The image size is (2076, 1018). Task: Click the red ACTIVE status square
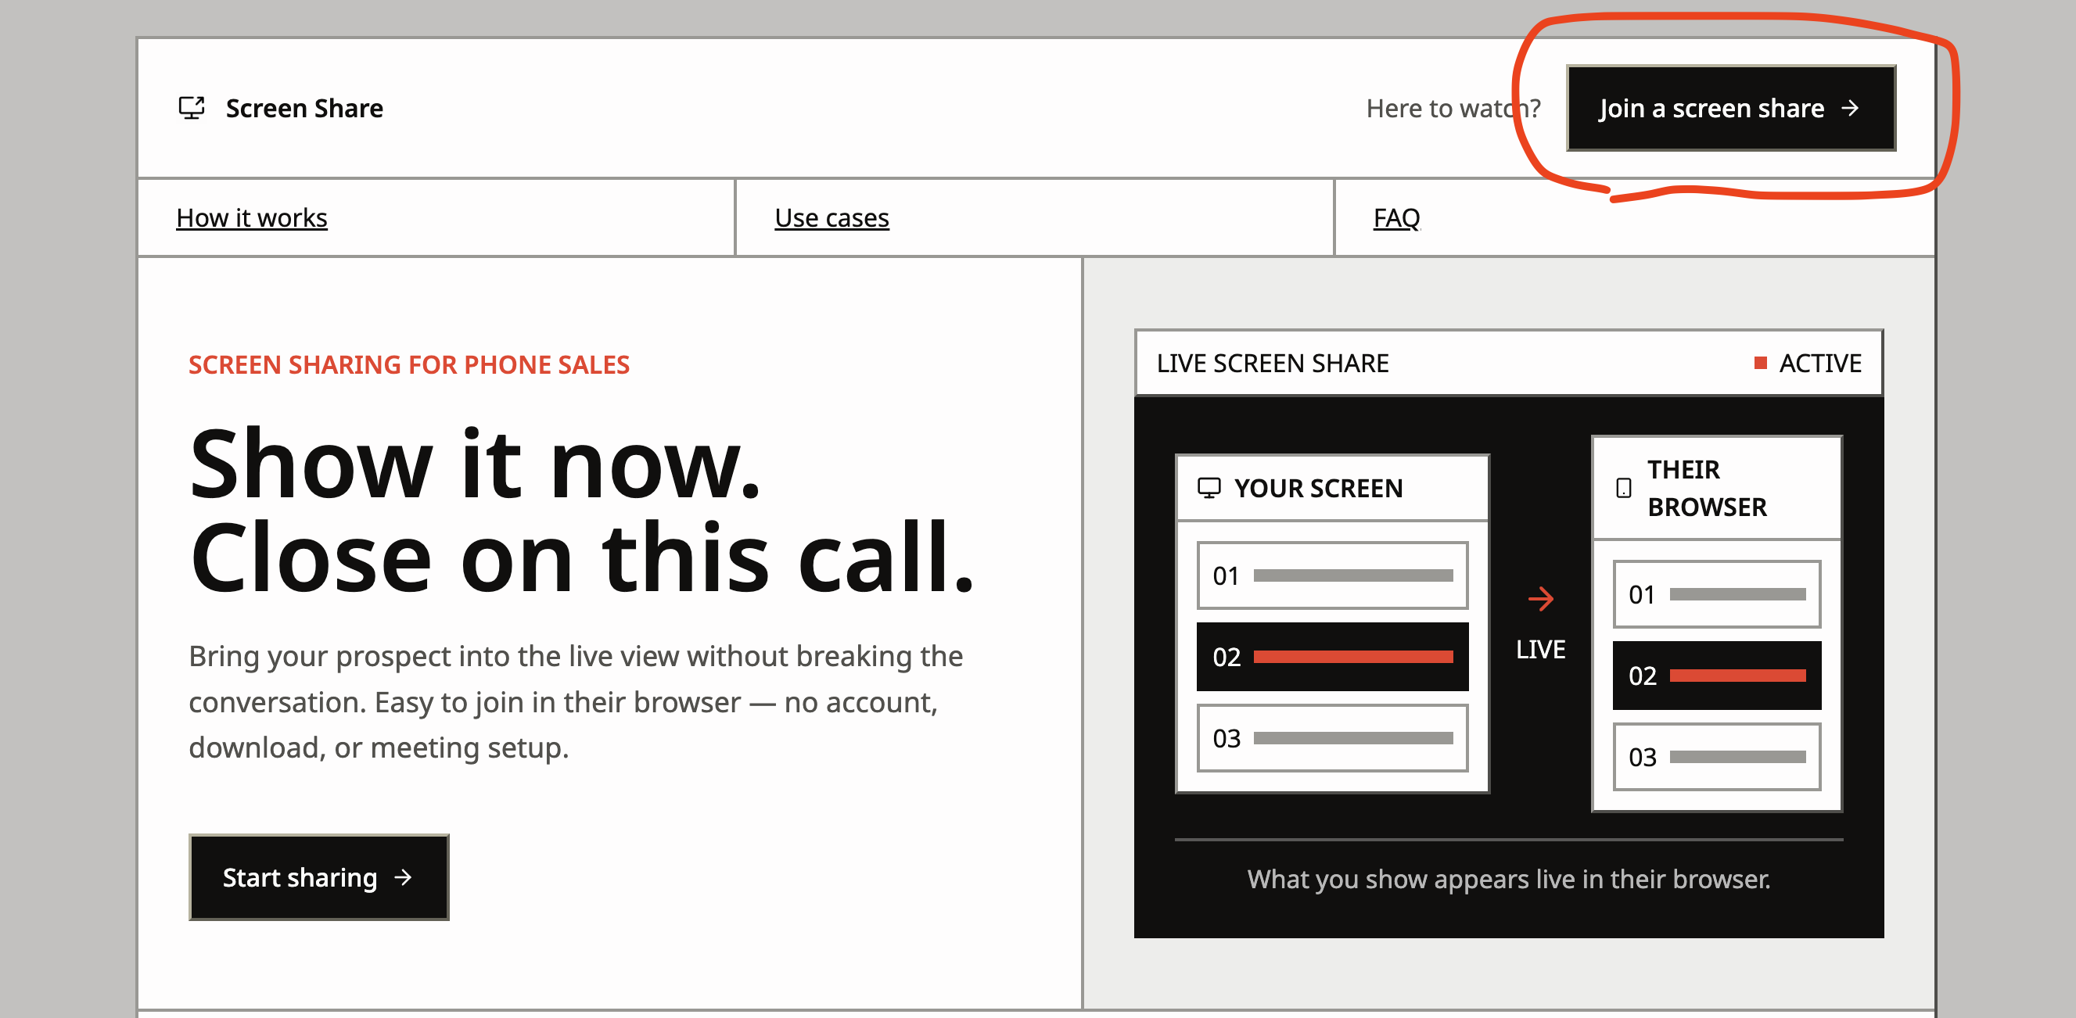coord(1761,364)
